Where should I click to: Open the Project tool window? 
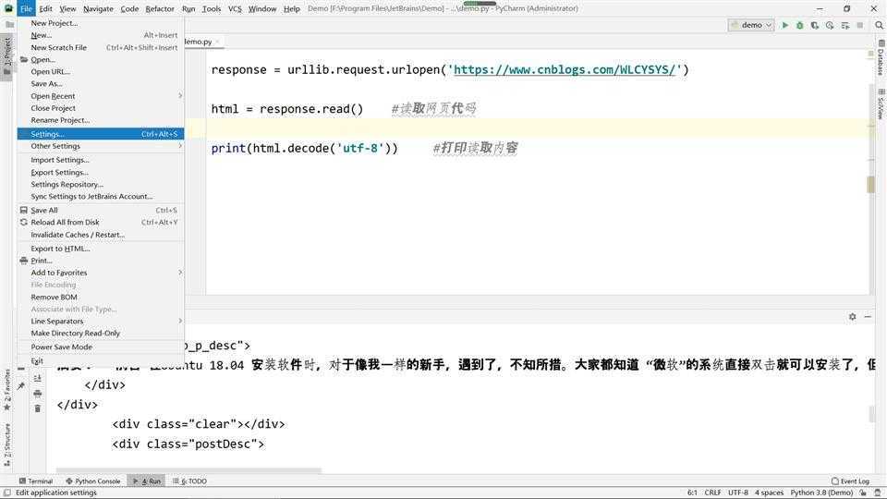[x=6, y=55]
